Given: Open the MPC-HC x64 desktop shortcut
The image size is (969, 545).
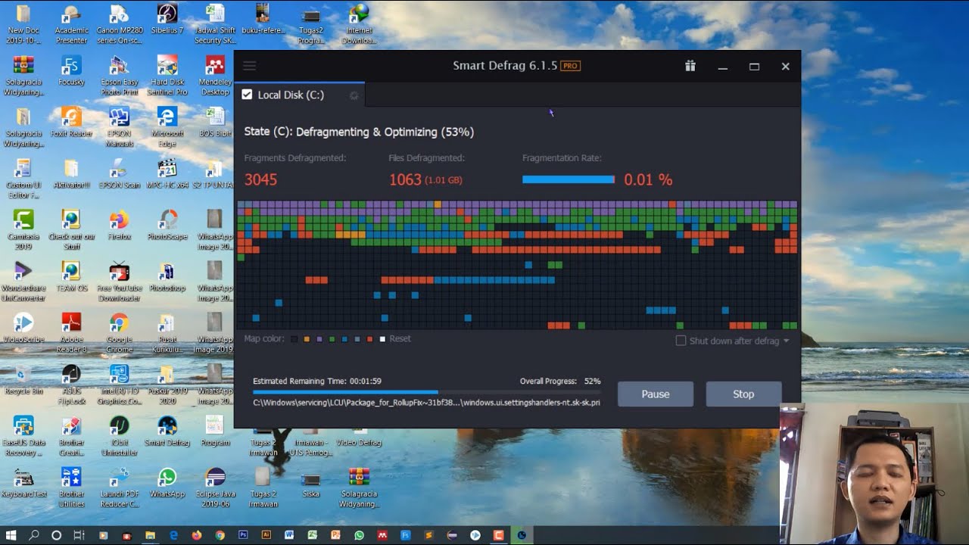Looking at the screenshot, I should [167, 173].
